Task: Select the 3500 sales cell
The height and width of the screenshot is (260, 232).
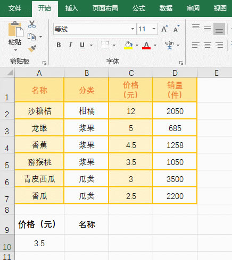Action: pos(175,179)
